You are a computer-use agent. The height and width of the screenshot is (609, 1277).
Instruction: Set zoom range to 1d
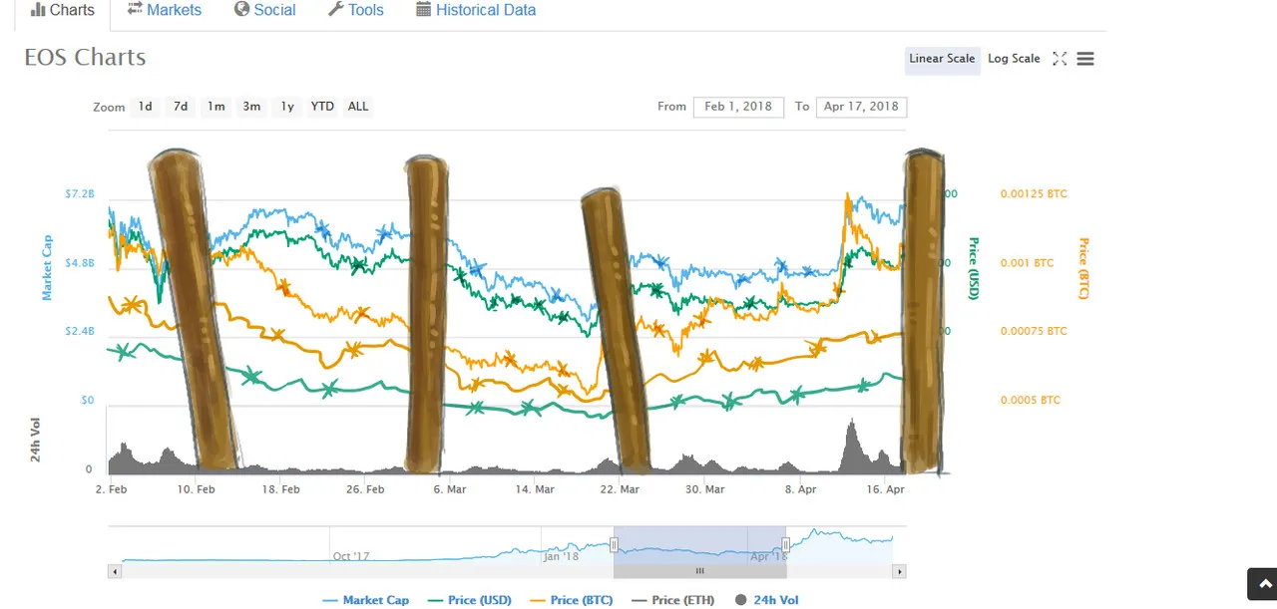(146, 107)
